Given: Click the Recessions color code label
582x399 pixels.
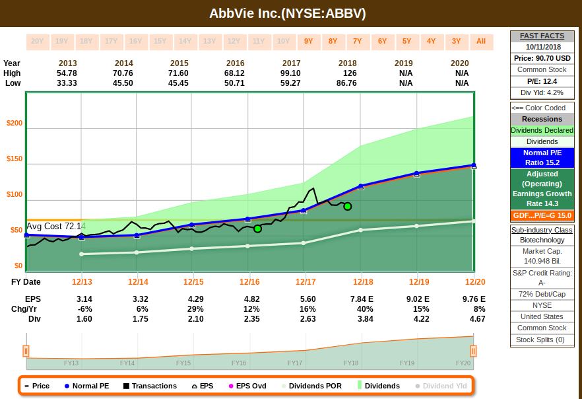Looking at the screenshot, I should coord(542,119).
